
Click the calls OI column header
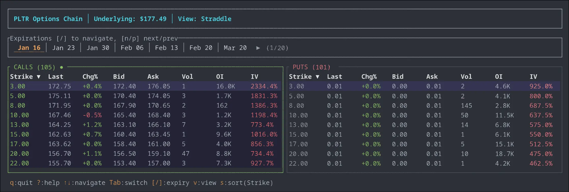pos(220,77)
